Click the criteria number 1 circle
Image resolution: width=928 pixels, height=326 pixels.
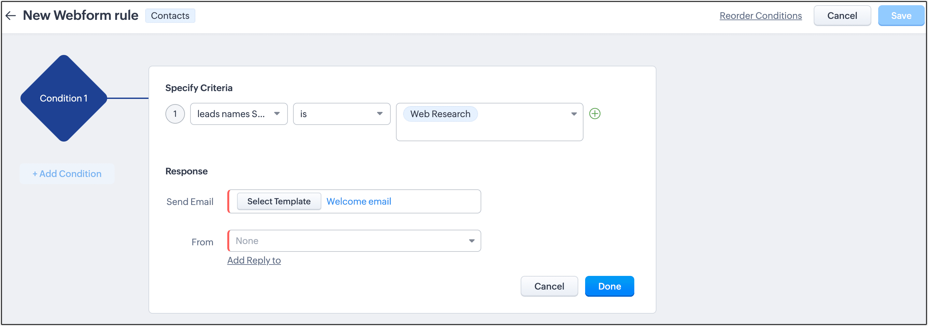click(175, 114)
